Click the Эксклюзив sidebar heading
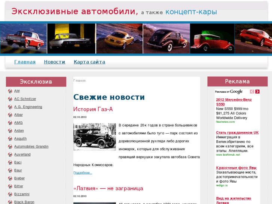 tap(36, 82)
